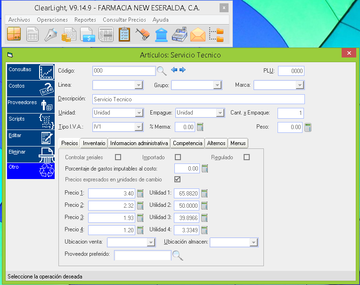Image resolution: width=360 pixels, height=285 pixels.
Task: Open calculator beside gastos imputables field
Action: (x=205, y=169)
